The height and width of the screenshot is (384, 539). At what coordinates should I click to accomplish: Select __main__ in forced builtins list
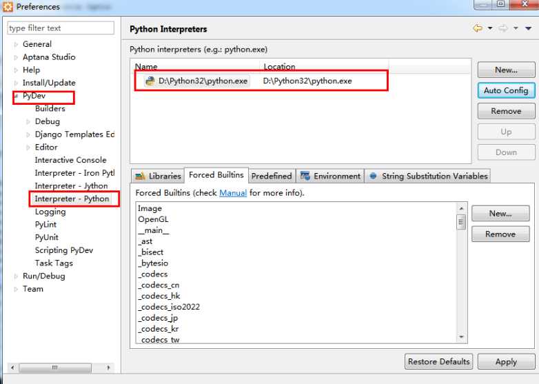point(153,231)
